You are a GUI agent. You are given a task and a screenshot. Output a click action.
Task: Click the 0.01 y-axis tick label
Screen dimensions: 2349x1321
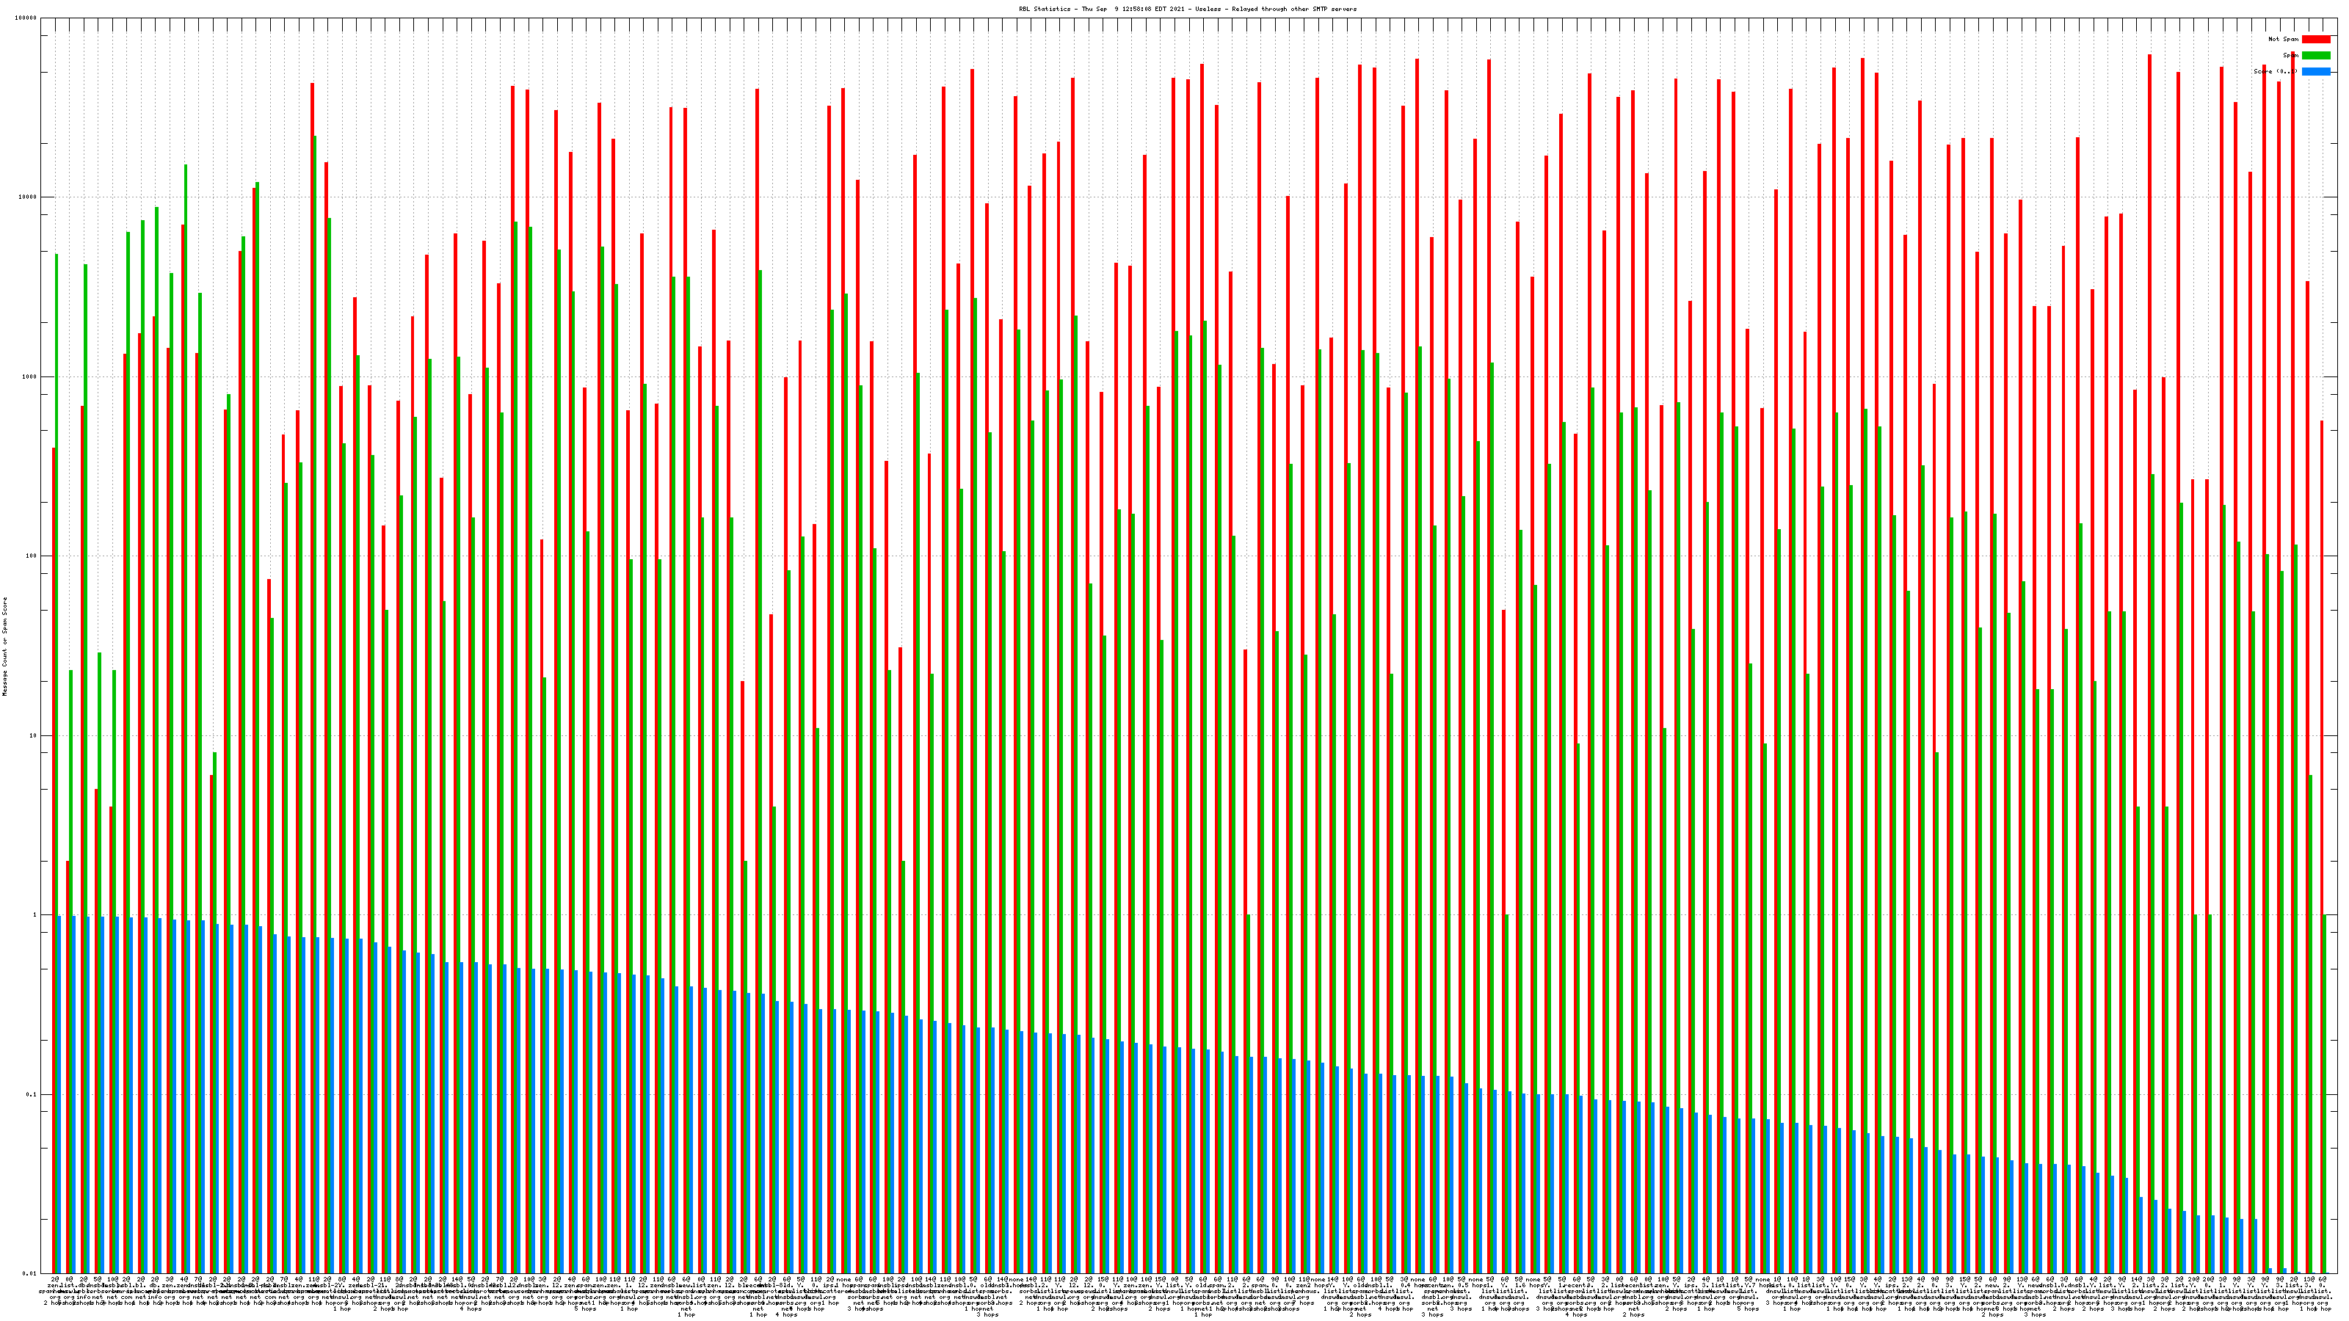pos(31,1273)
